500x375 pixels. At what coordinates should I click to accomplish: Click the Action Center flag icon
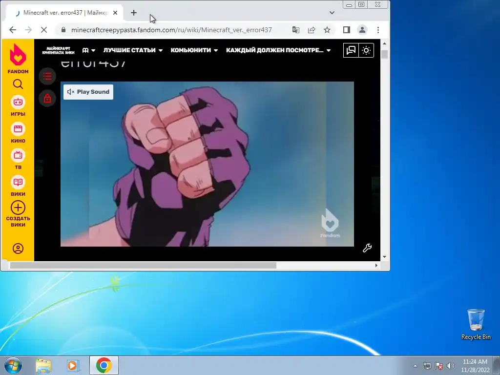tap(439, 366)
